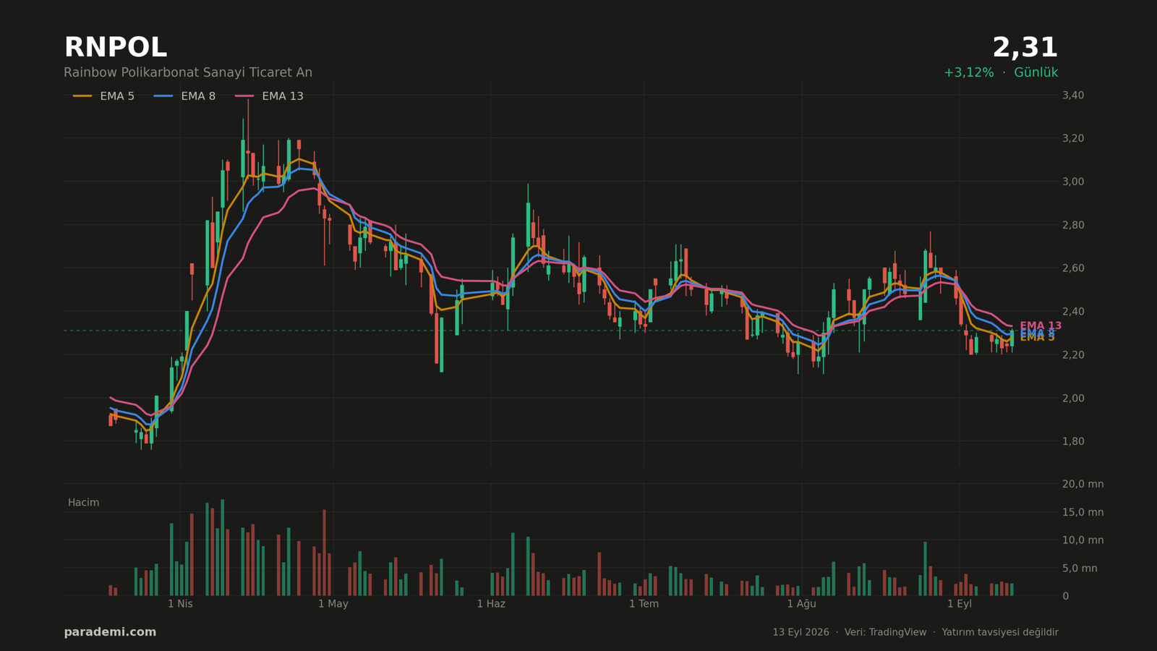1157x651 pixels.
Task: Click the 20,0 mn volume axis label
Action: (1083, 484)
